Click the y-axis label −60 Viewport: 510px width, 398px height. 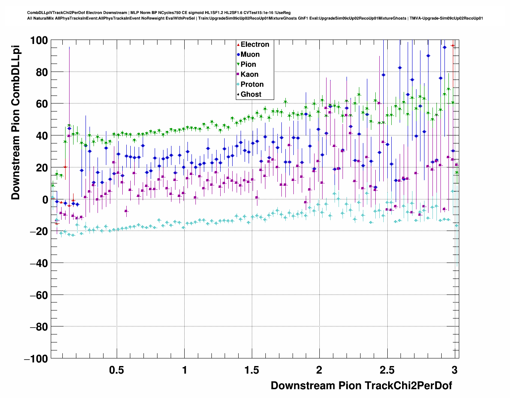[x=38, y=295]
